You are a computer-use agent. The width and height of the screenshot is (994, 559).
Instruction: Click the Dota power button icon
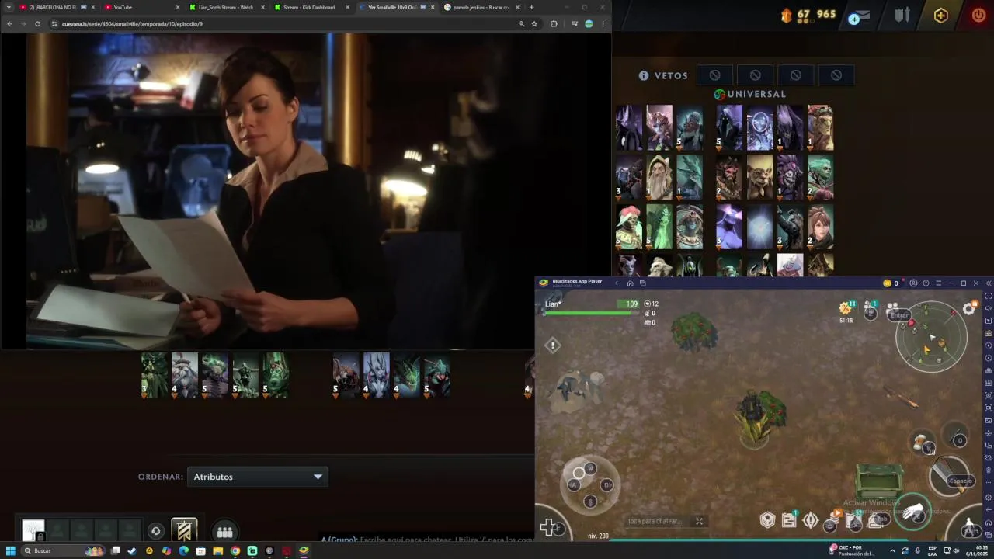coord(978,15)
